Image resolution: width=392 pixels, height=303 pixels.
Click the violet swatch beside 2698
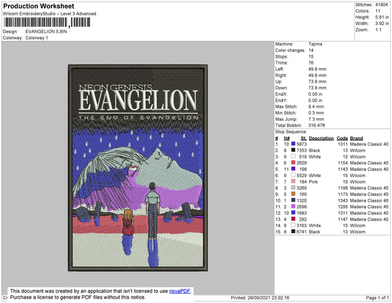(x=293, y=206)
